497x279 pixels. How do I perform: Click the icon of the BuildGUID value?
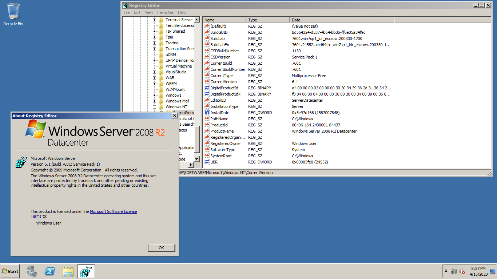pyautogui.click(x=207, y=32)
